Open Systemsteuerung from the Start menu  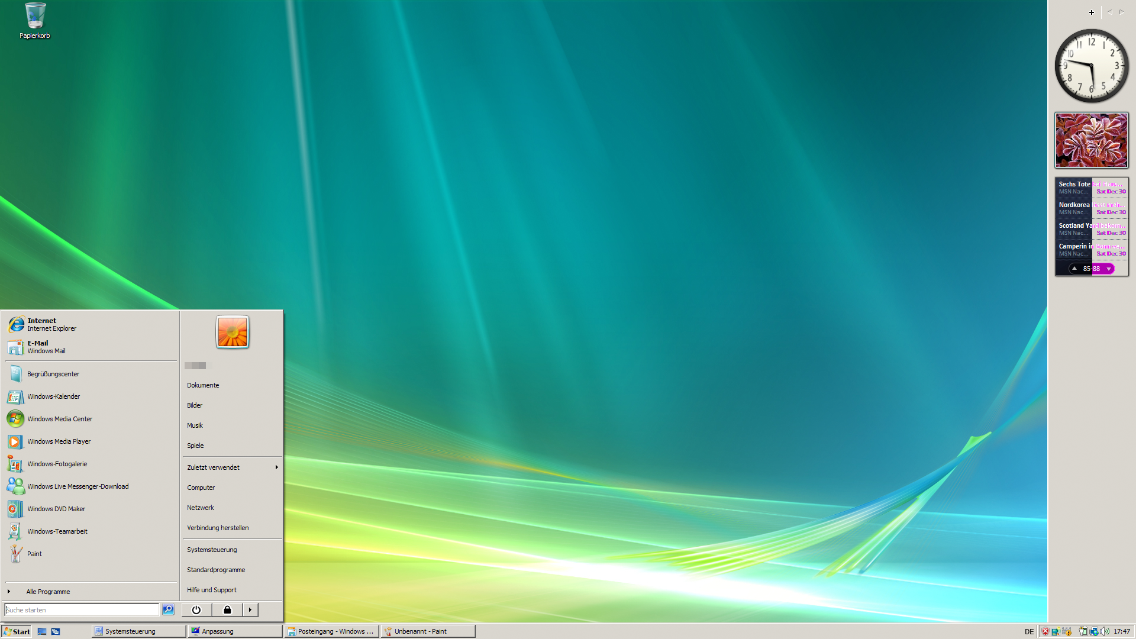point(233,550)
